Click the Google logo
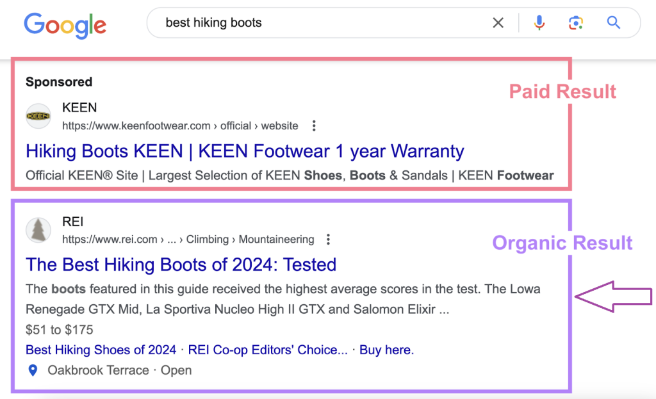656x399 pixels. click(x=65, y=24)
